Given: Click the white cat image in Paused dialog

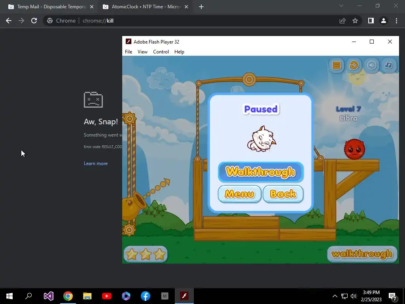Looking at the screenshot, I should coord(261,139).
